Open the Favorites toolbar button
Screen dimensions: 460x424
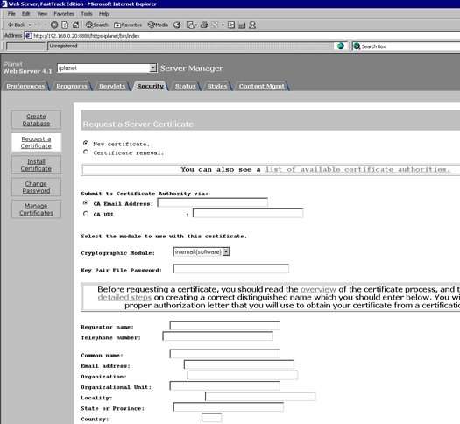point(128,25)
